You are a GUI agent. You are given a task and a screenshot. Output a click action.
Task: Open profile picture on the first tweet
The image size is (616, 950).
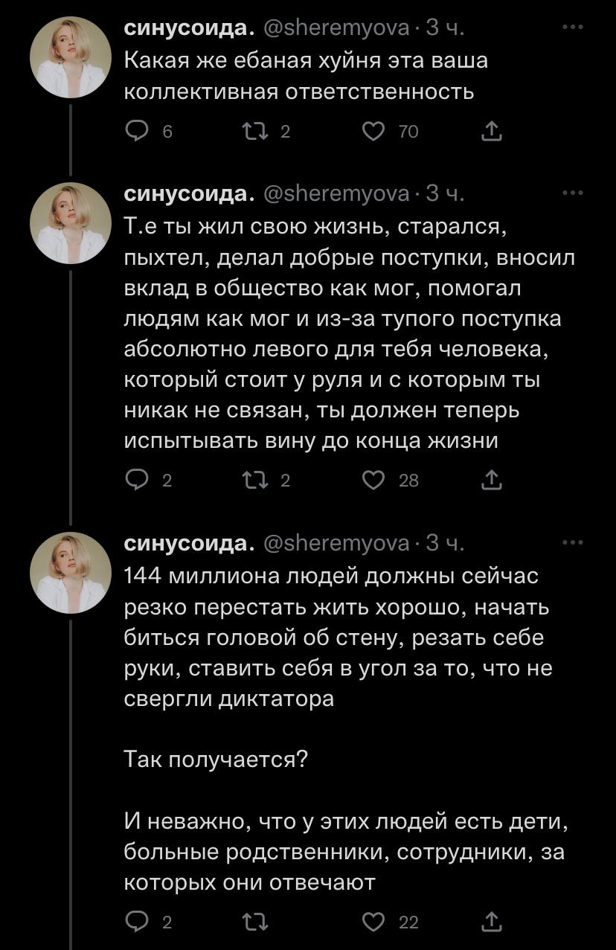tap(71, 56)
